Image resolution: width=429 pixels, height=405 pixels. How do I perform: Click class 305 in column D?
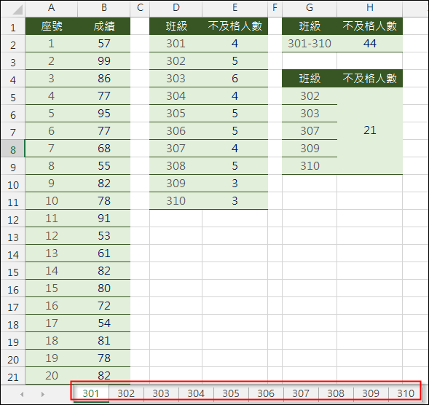[x=176, y=114]
